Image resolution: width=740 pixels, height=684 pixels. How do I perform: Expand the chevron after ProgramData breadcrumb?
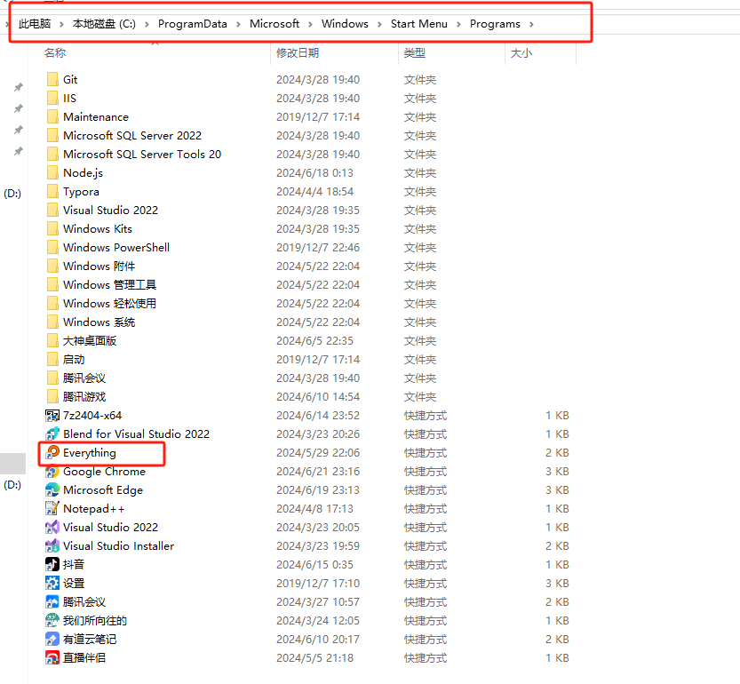(x=238, y=24)
